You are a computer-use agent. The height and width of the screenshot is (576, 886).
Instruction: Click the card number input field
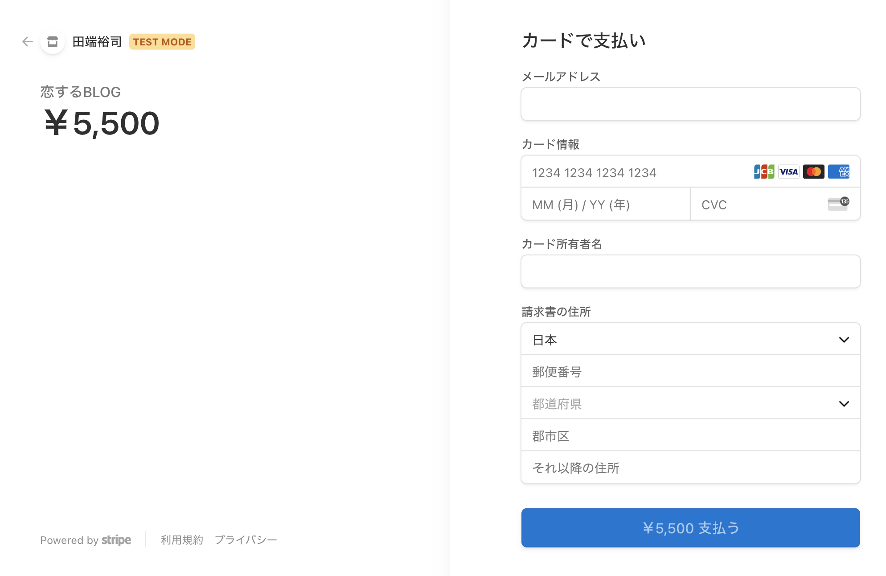click(x=691, y=172)
